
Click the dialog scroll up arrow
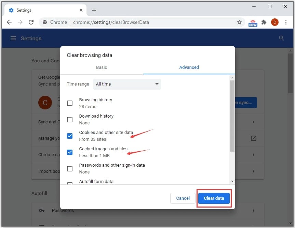232,78
